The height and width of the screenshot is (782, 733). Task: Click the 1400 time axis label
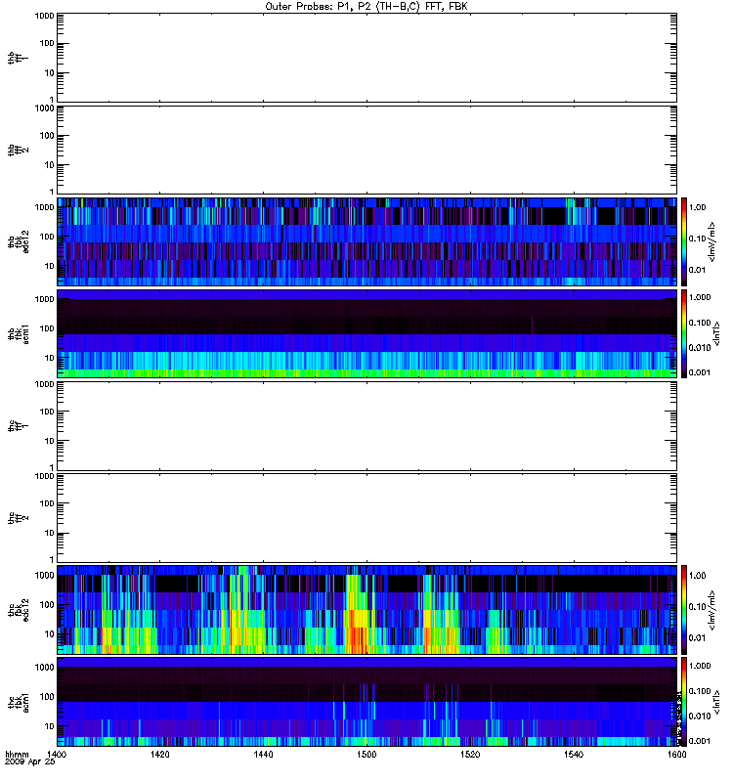point(57,754)
